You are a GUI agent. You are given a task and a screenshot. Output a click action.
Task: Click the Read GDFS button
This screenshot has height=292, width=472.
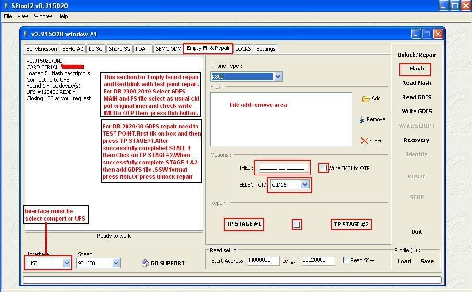pos(416,97)
